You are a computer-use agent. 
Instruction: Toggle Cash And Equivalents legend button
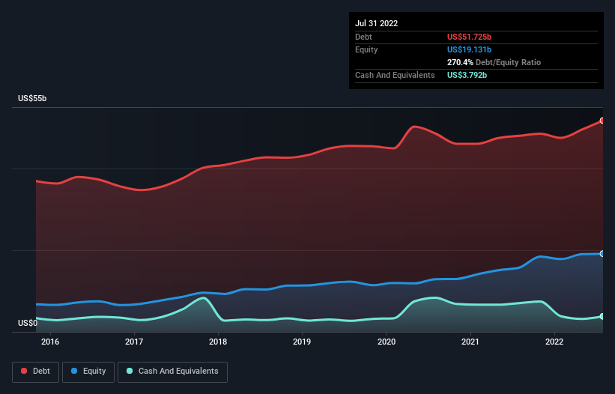click(172, 372)
